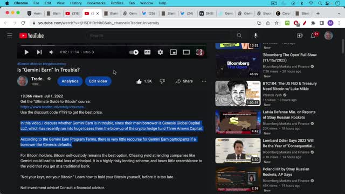Open the Wi-Fi status menu
This screenshot has width=345, height=194.
click(311, 3)
